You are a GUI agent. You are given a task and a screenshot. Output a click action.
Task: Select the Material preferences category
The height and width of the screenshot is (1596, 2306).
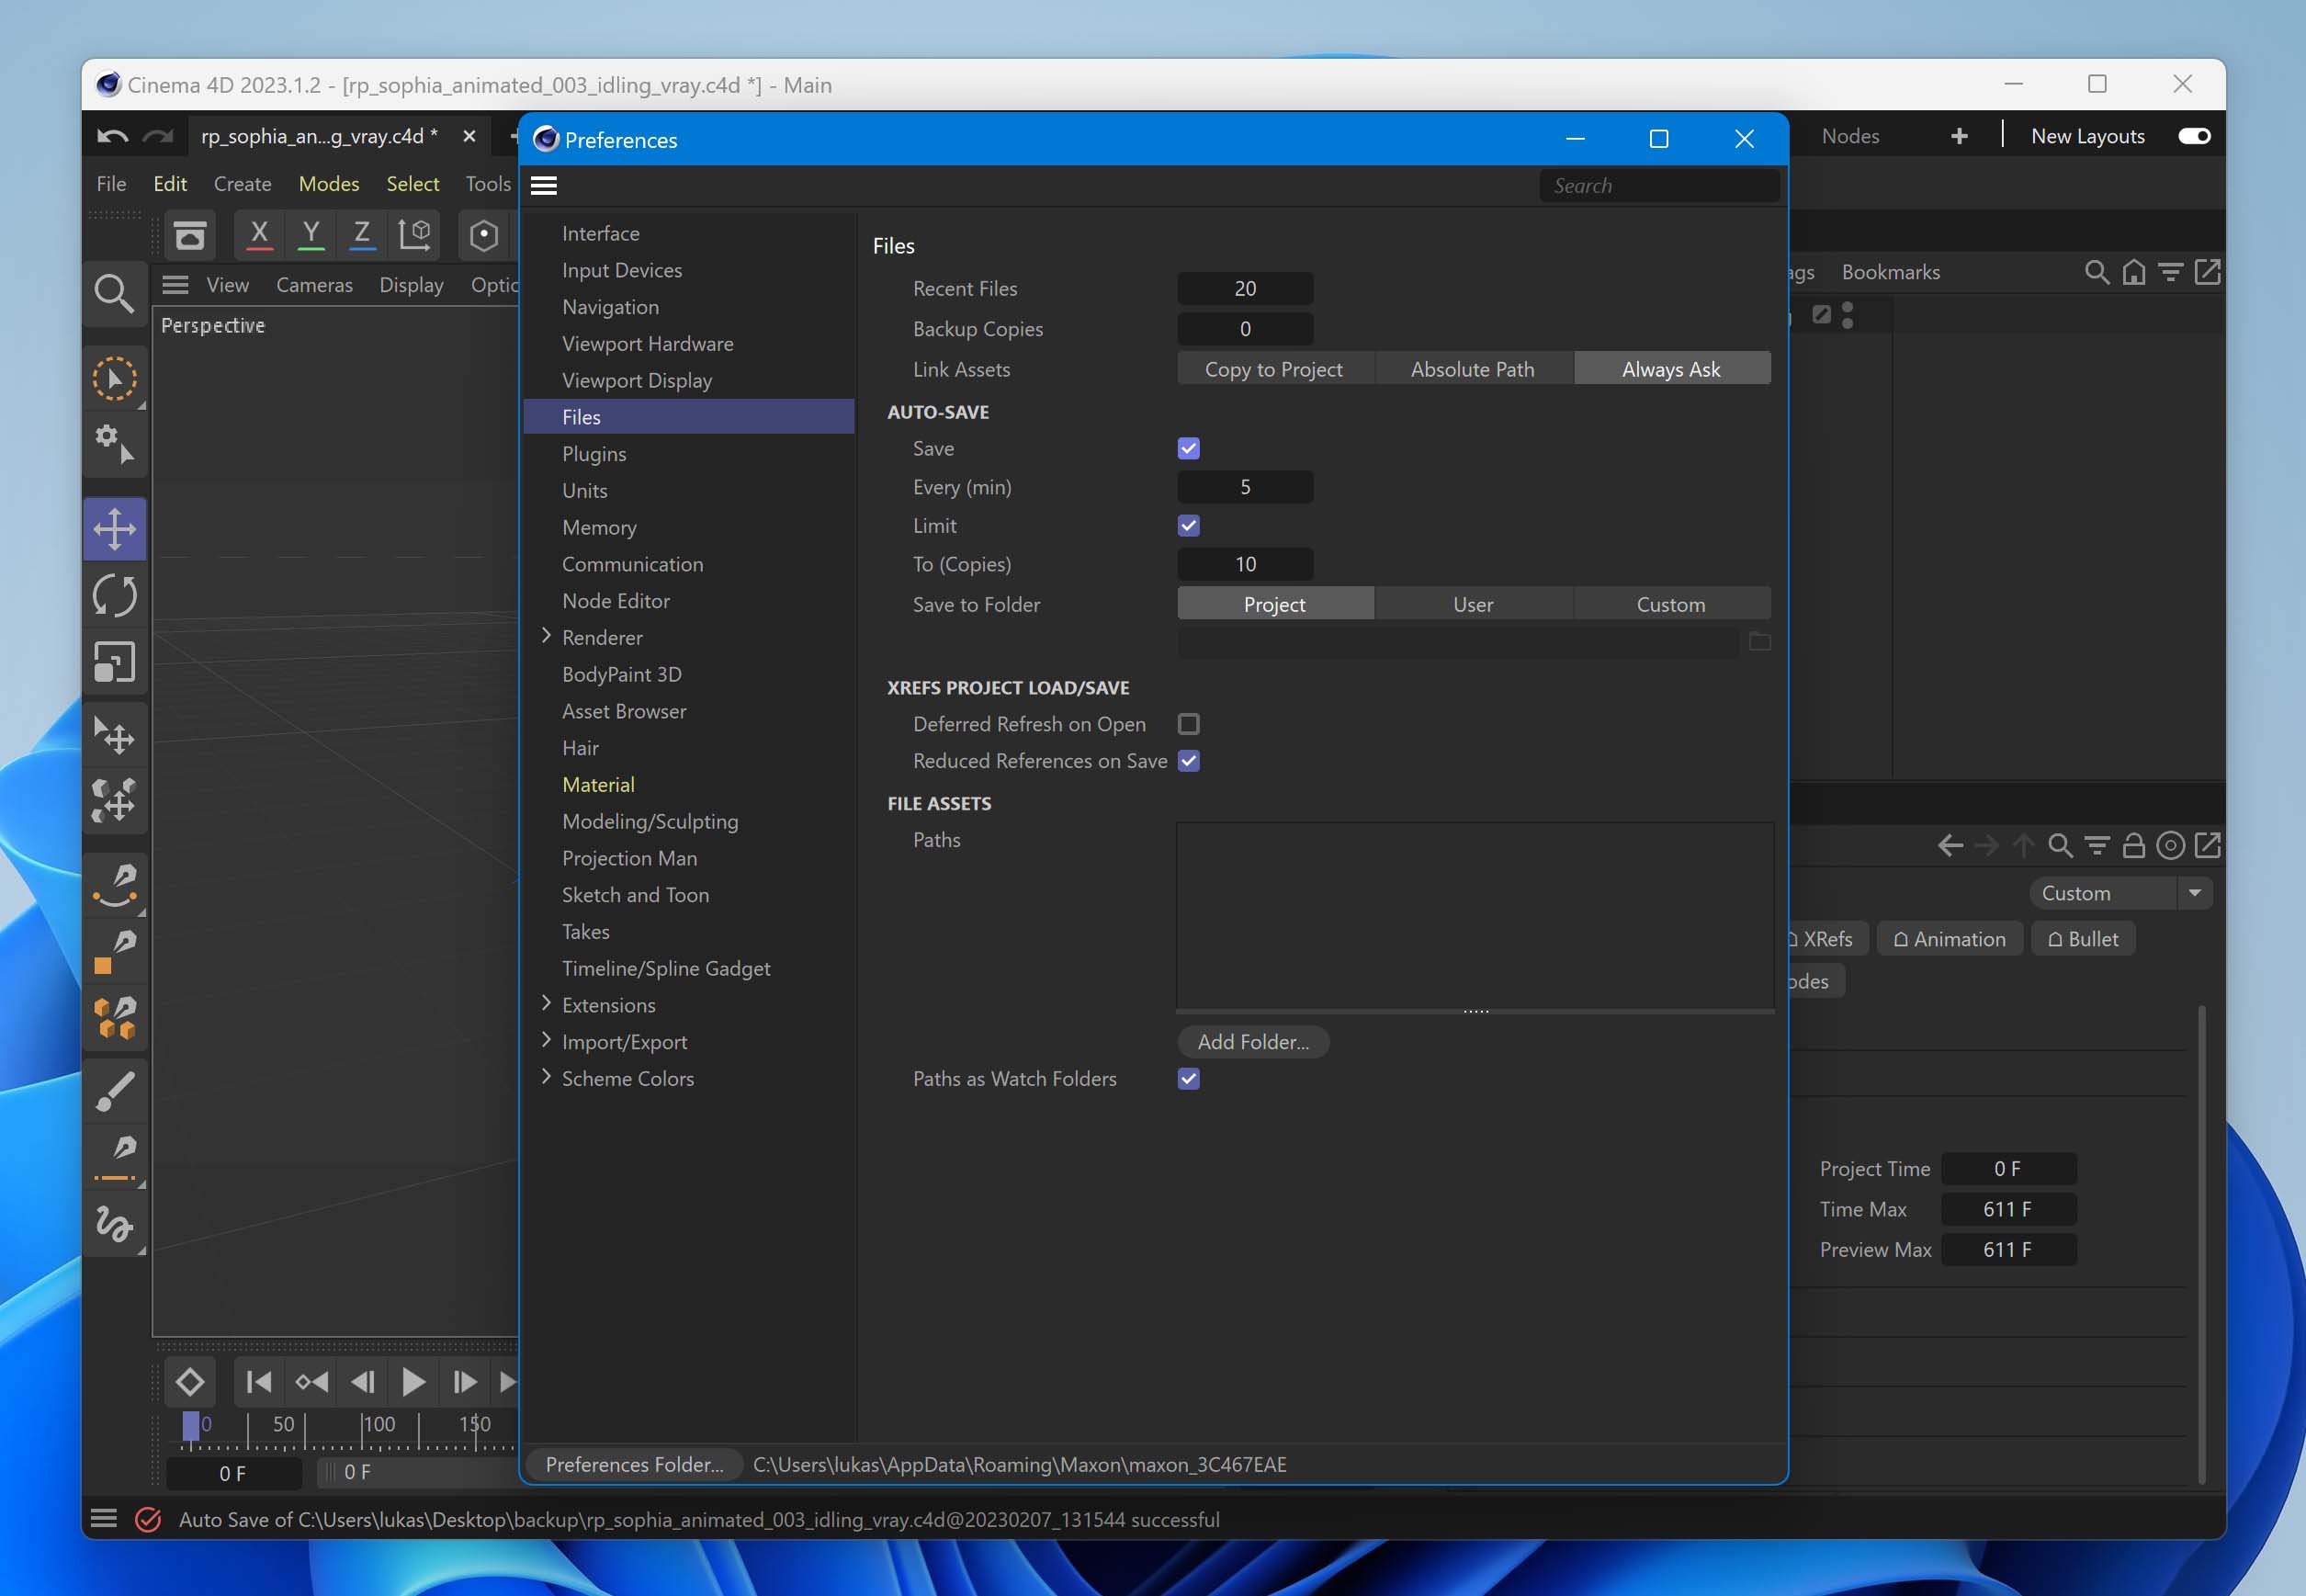(x=598, y=784)
